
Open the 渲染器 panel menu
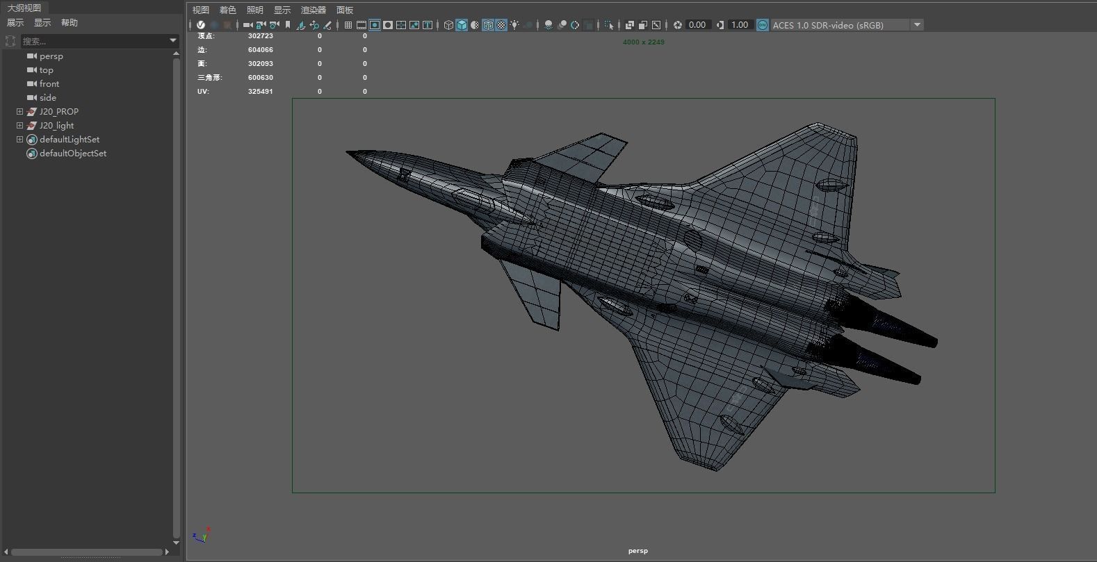tap(314, 10)
